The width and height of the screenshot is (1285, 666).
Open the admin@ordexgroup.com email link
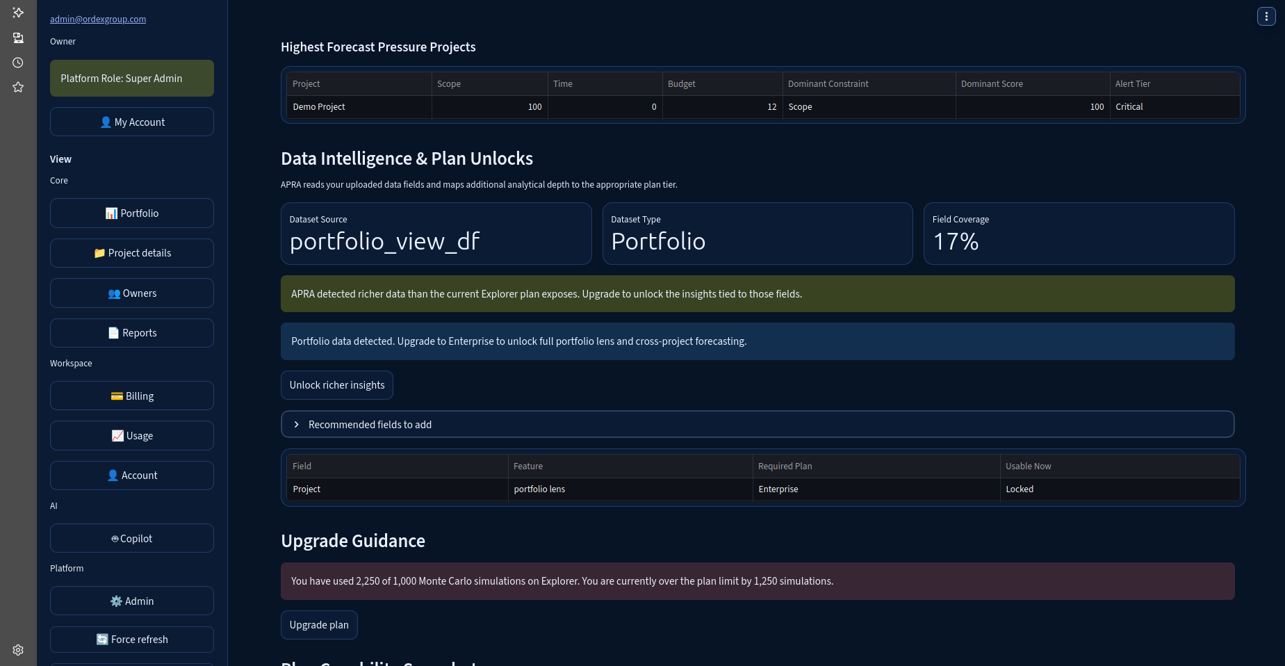98,19
